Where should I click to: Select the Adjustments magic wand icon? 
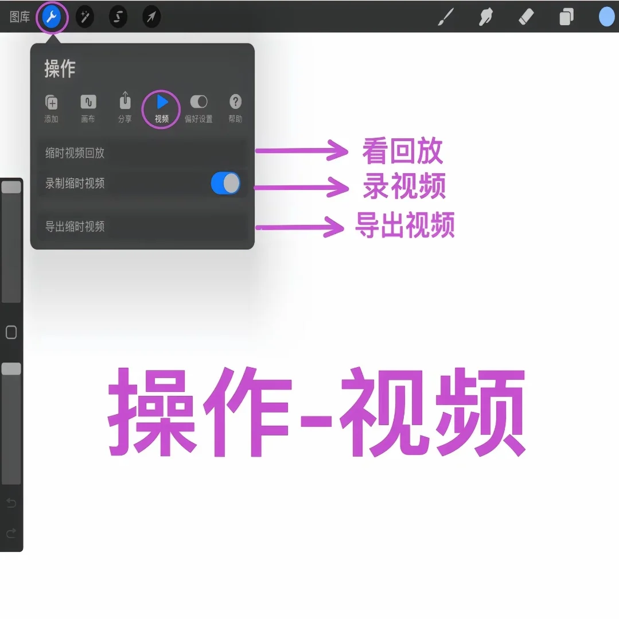coord(84,17)
